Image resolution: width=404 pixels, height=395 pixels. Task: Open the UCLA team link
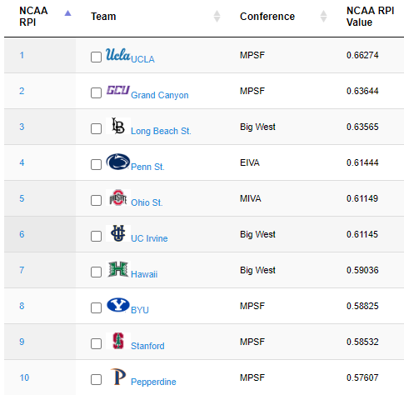(142, 59)
